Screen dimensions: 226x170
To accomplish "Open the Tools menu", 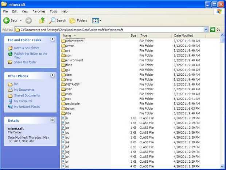I will (53, 11).
